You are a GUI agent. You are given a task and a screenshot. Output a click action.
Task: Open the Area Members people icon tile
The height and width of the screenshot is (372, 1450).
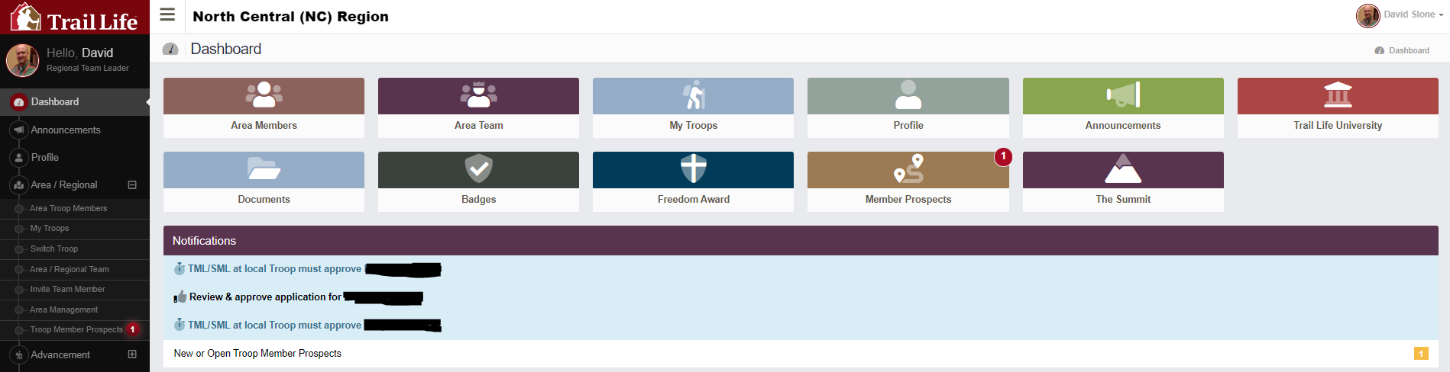[x=264, y=95]
